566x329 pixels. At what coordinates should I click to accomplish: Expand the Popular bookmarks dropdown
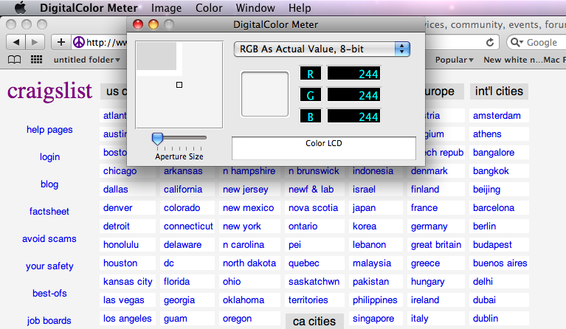click(454, 60)
